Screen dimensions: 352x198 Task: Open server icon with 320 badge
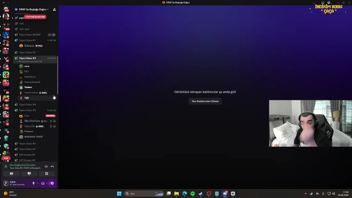pos(6,26)
